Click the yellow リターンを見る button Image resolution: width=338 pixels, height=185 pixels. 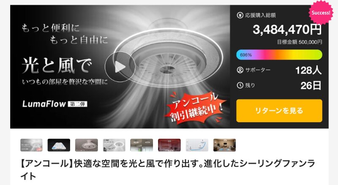click(x=279, y=111)
